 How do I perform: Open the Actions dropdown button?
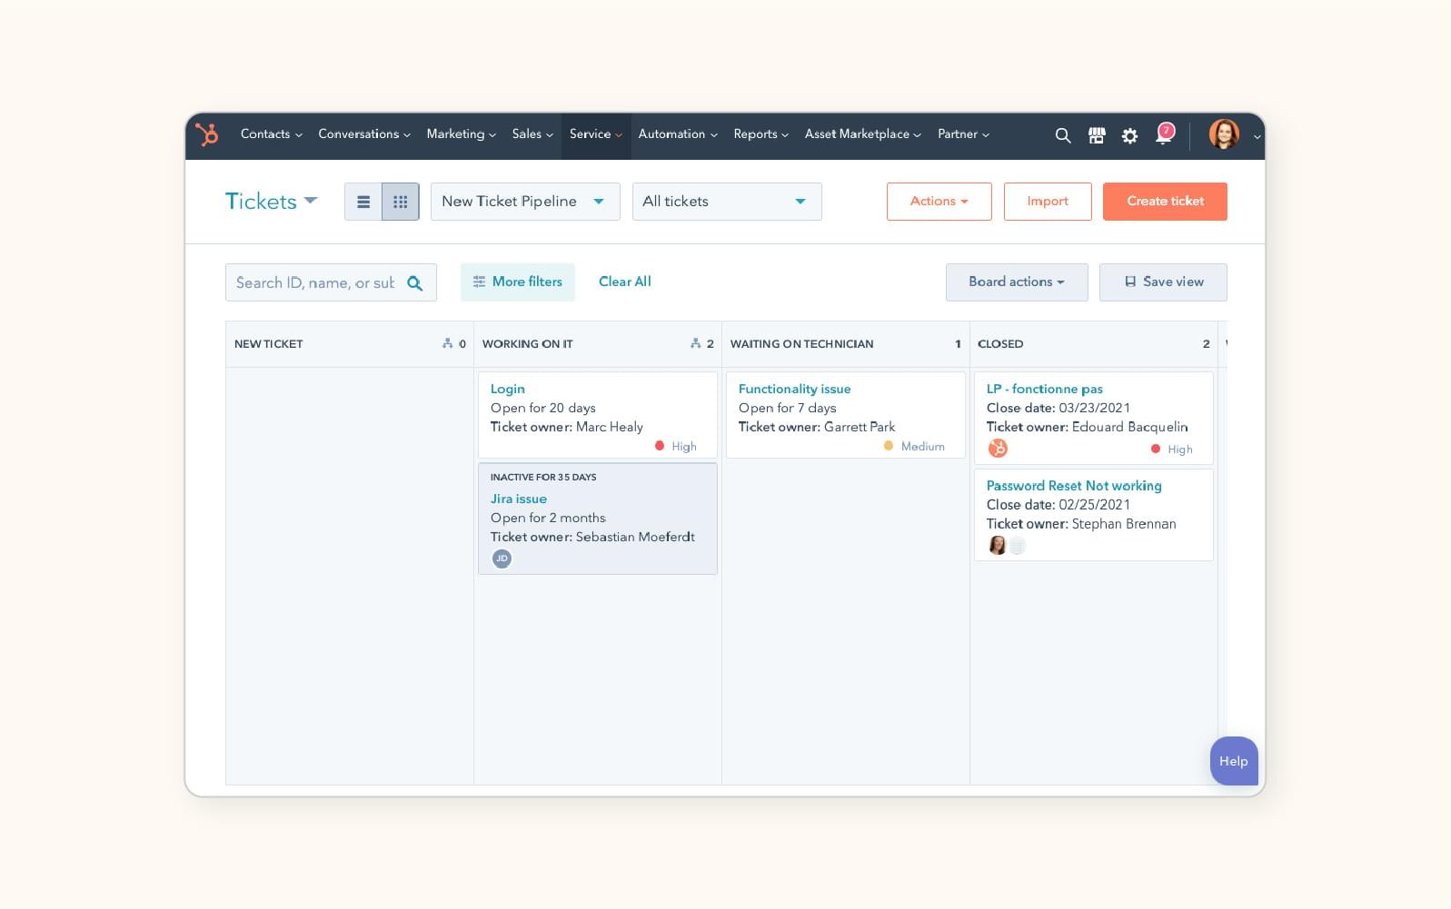(939, 202)
